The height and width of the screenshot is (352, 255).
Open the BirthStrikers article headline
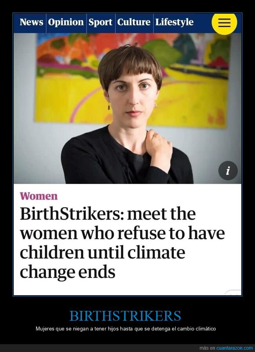[122, 243]
